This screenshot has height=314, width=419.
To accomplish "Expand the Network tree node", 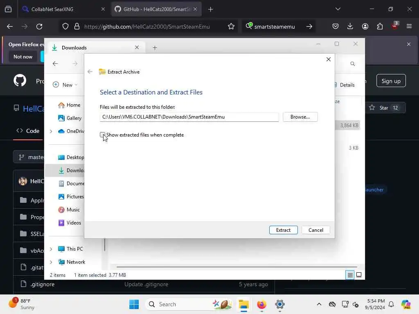I will pos(51,262).
